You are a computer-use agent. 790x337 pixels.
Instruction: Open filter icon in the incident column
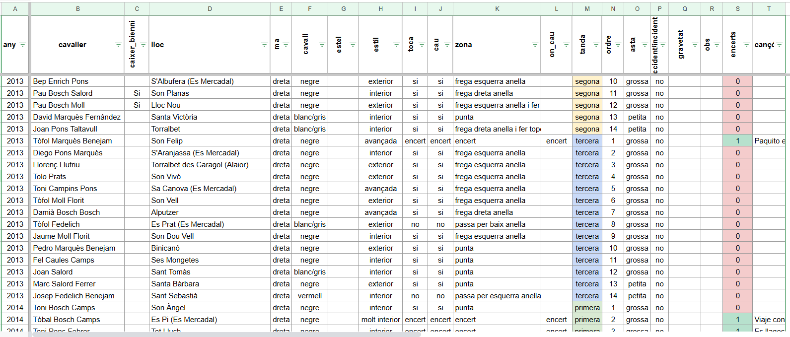point(662,45)
